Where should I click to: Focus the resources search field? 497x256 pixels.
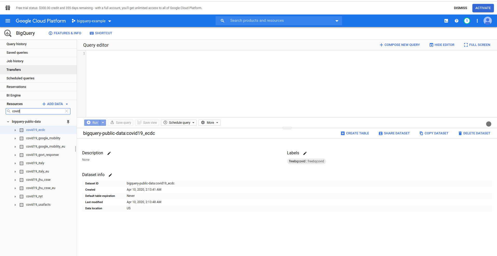tap(38, 111)
